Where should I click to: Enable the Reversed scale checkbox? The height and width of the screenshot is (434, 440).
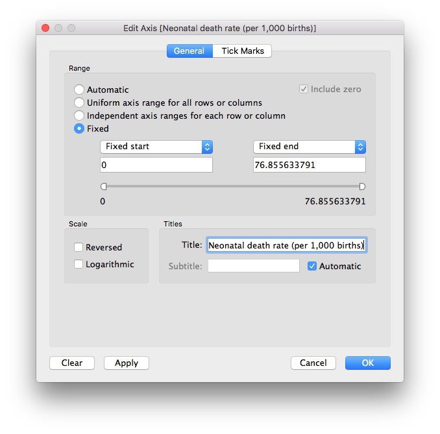pyautogui.click(x=79, y=247)
